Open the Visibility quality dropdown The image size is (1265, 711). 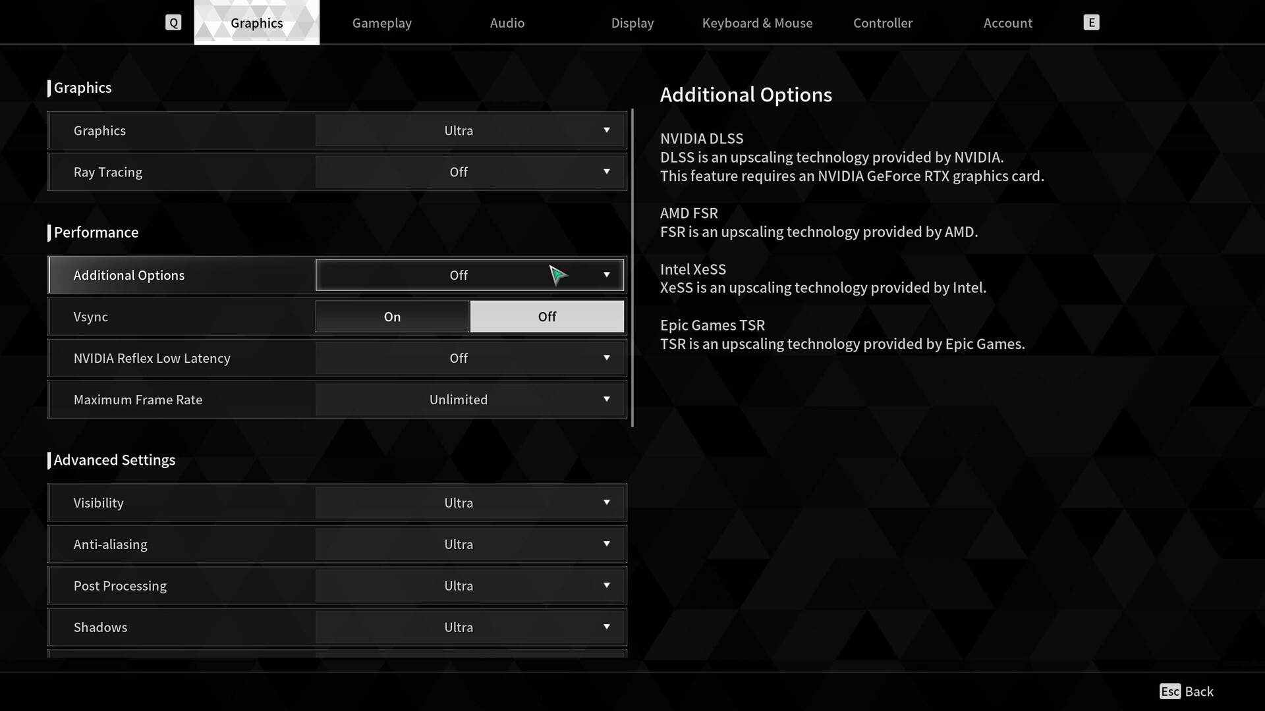point(469,503)
